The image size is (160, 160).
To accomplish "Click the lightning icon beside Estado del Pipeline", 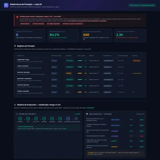I will pyautogui.click(x=17, y=114).
